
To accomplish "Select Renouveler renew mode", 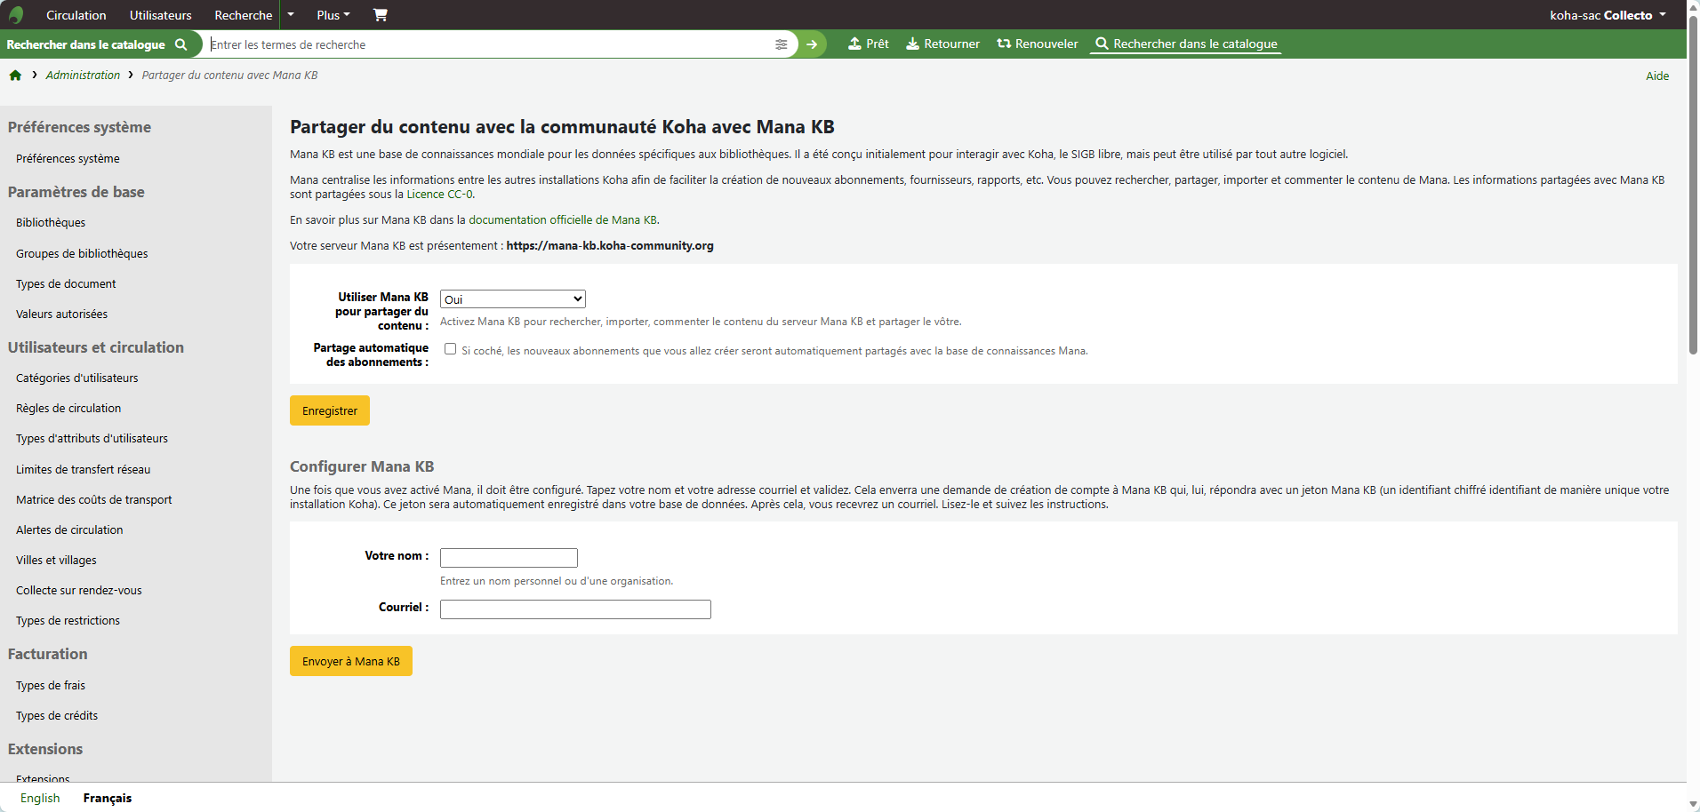I will point(1037,44).
